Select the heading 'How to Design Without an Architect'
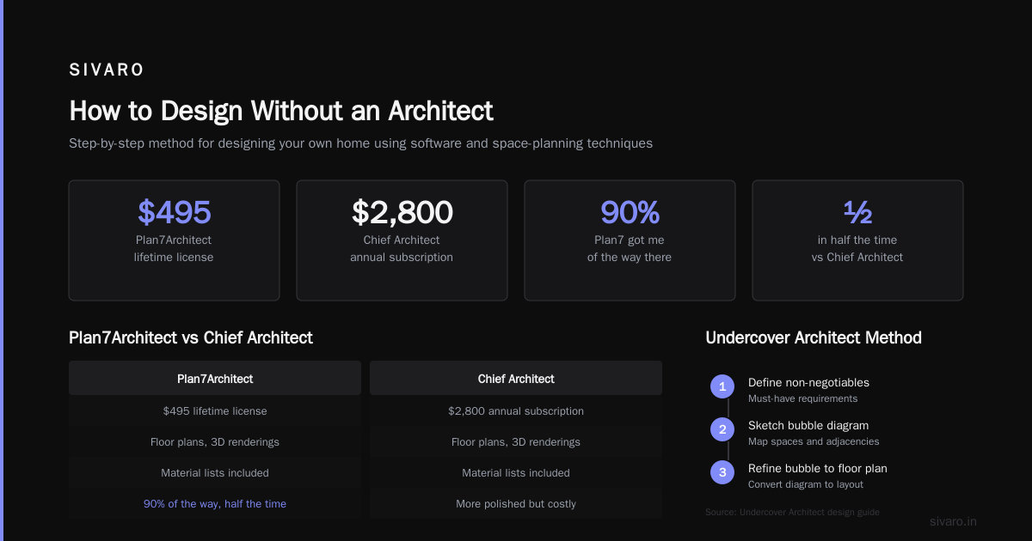Image resolution: width=1032 pixels, height=541 pixels. [281, 111]
